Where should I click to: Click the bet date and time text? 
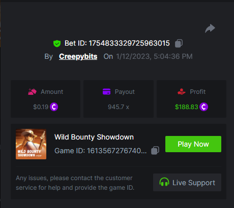[154, 56]
